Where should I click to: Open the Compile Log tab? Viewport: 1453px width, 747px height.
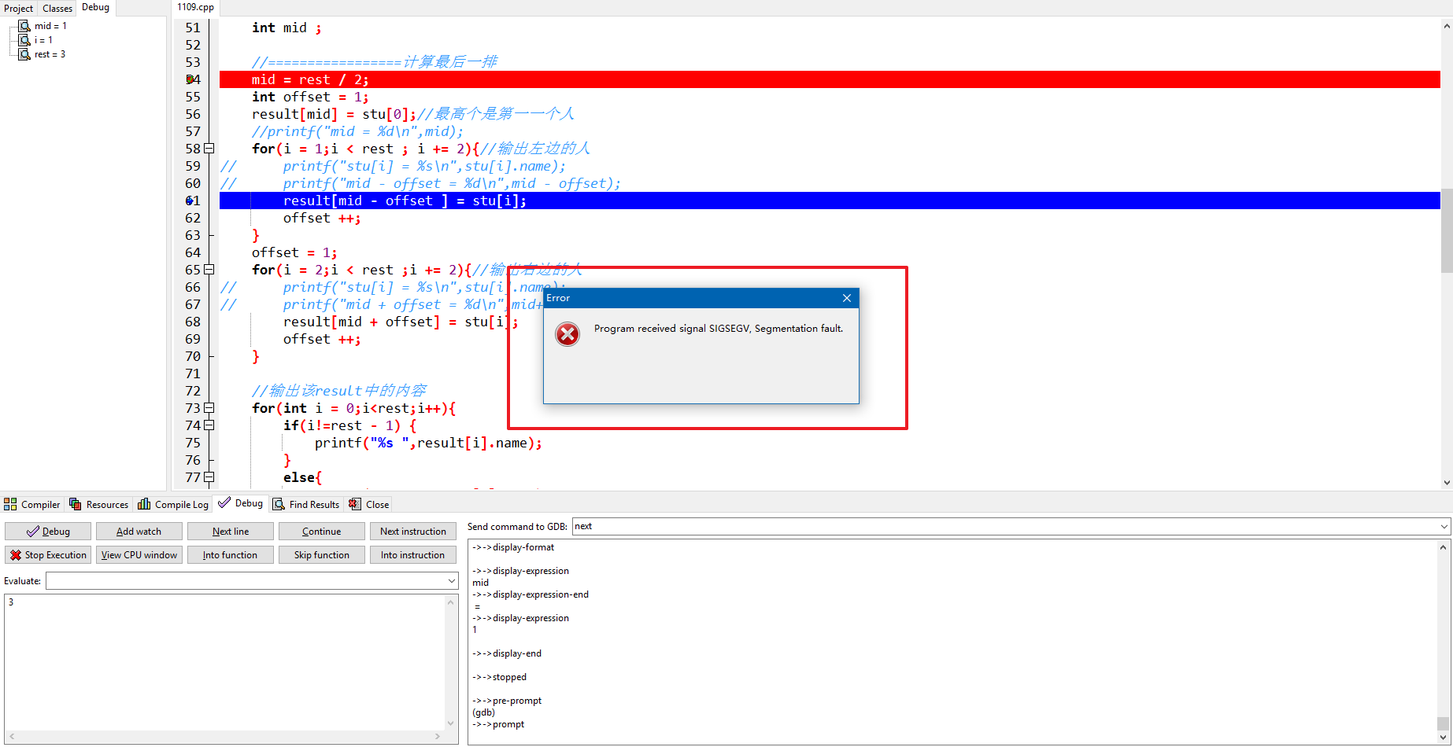pyautogui.click(x=173, y=504)
